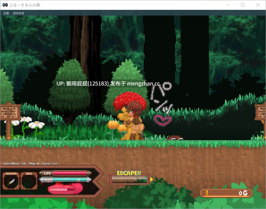This screenshot has height=209, width=266.
Task: Close the game window
Action: coord(258,5)
